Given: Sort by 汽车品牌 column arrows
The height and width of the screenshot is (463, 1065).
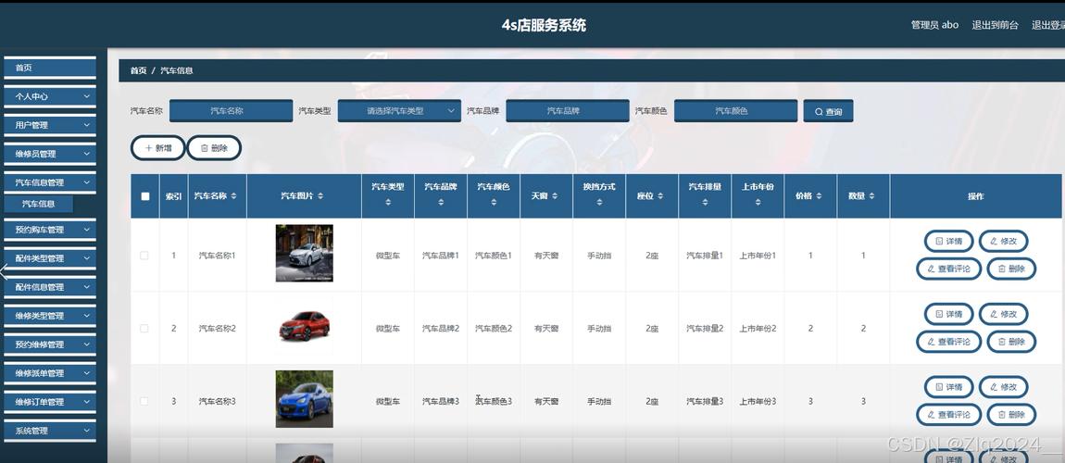Looking at the screenshot, I should [441, 202].
